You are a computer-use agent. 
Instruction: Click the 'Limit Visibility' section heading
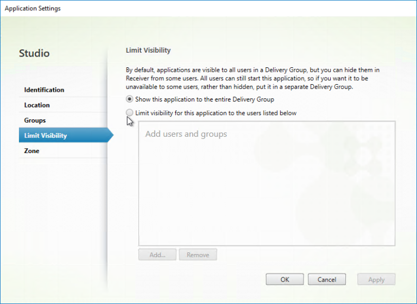tap(148, 50)
